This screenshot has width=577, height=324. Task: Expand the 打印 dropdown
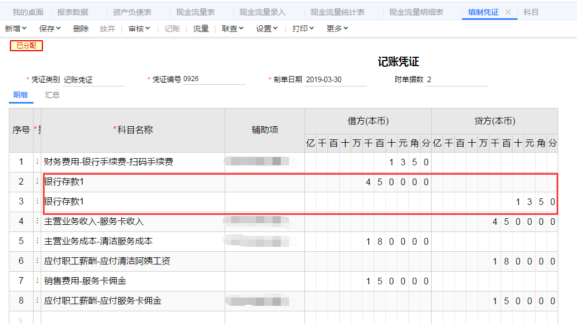[x=303, y=28]
